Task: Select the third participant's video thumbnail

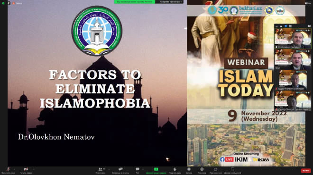Action: 293,80
